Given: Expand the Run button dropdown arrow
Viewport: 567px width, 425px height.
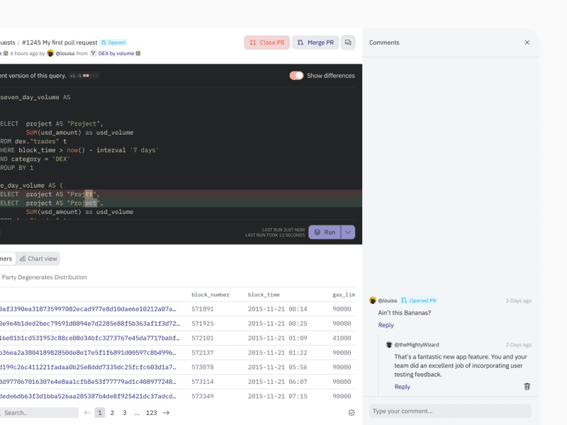Looking at the screenshot, I should coord(348,232).
